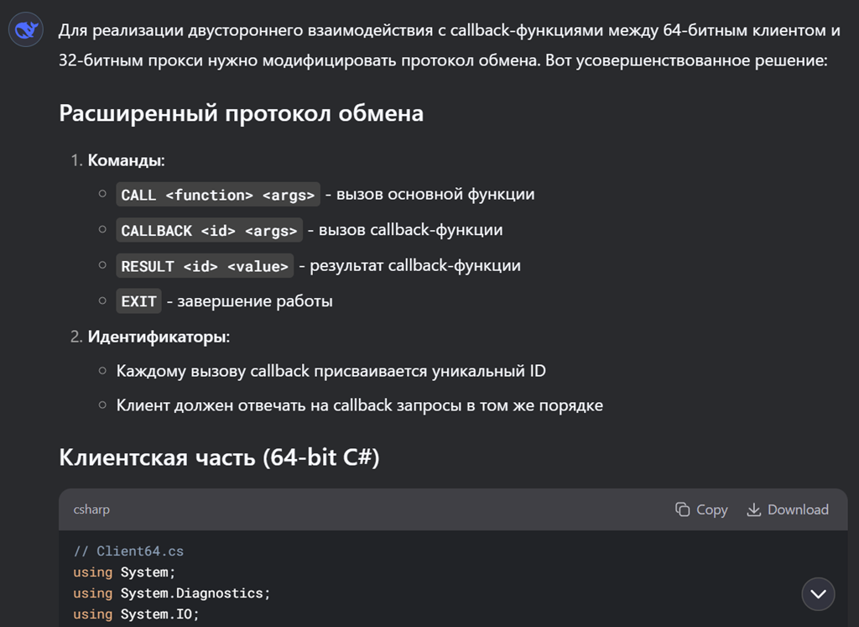Click the using System.Diagnostics; code line
859x627 pixels.
click(171, 593)
